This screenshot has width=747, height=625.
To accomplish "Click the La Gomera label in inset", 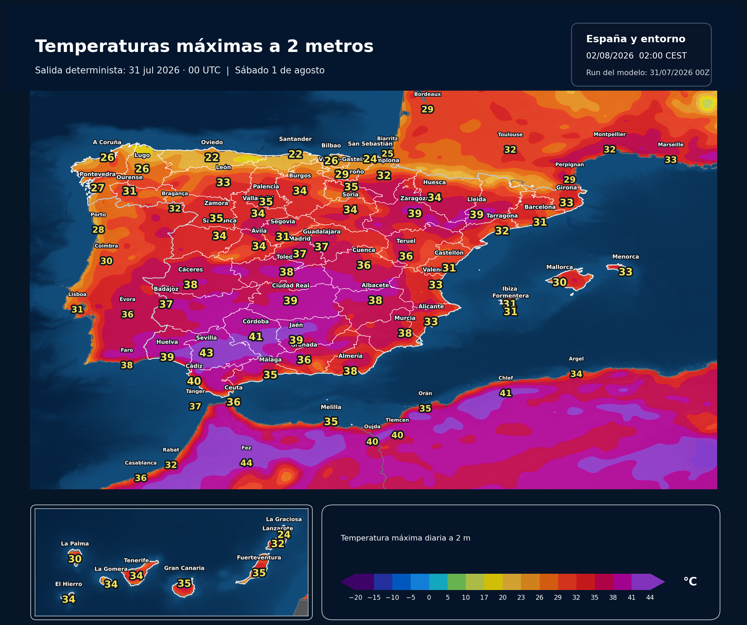I will click(111, 569).
